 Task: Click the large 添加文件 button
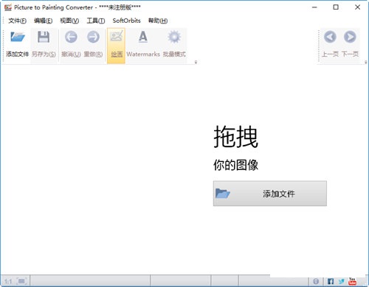click(x=270, y=194)
